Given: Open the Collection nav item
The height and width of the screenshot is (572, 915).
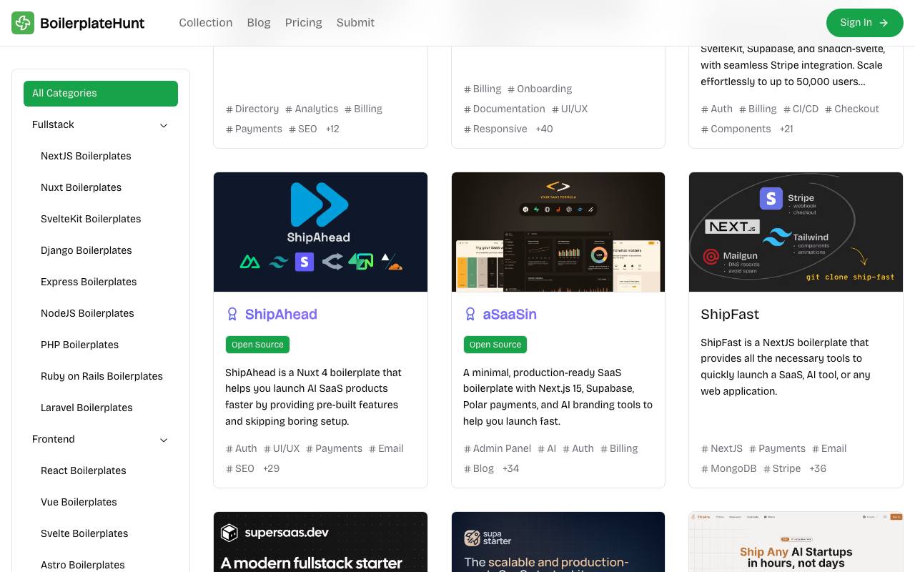Looking at the screenshot, I should coord(206,23).
